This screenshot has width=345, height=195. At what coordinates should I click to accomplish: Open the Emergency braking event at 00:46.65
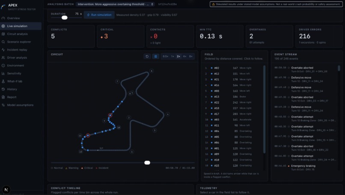(x=305, y=168)
